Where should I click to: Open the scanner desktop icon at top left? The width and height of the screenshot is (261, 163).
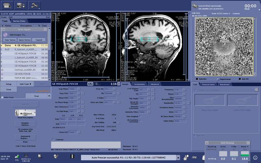7,6
